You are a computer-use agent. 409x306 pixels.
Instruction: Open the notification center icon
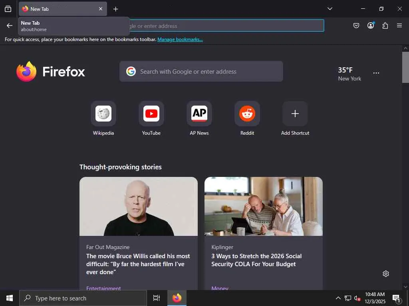(x=397, y=298)
